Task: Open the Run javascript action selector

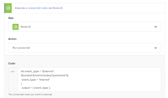Action: pyautogui.click(x=85, y=48)
